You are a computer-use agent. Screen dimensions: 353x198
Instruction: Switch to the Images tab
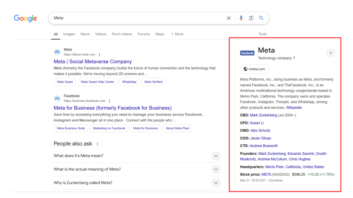69,34
